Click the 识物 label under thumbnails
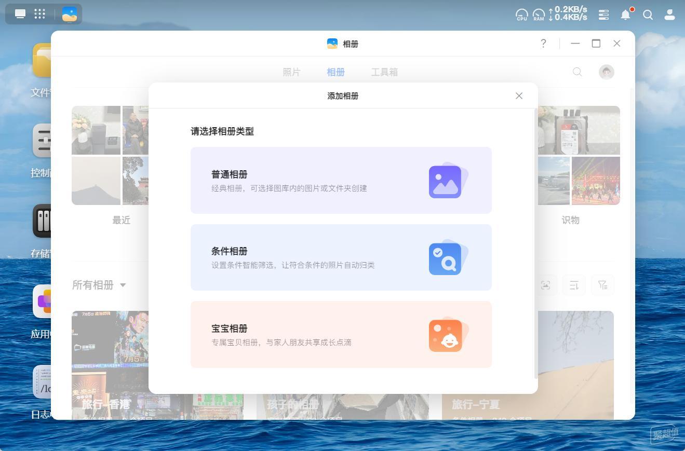Screen dimensions: 685x451 [570, 220]
